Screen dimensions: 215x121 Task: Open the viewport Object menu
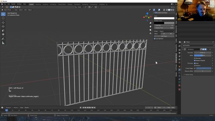[30, 10]
